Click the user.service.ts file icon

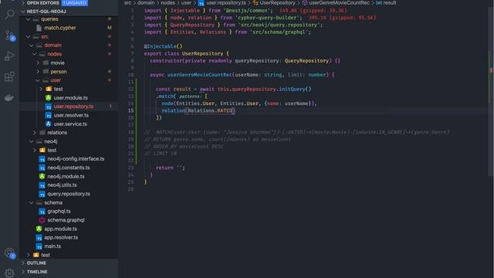point(48,124)
